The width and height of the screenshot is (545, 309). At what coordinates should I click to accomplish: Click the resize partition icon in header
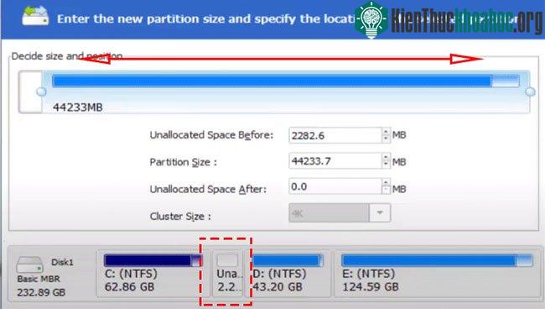(35, 16)
